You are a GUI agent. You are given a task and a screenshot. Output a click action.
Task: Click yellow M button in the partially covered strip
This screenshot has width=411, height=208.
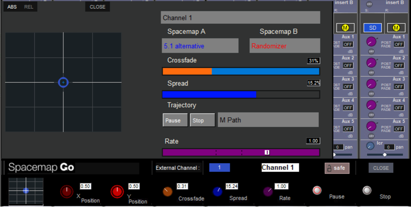coord(345,28)
